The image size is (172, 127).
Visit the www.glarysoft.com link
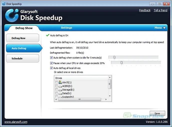coord(16,122)
